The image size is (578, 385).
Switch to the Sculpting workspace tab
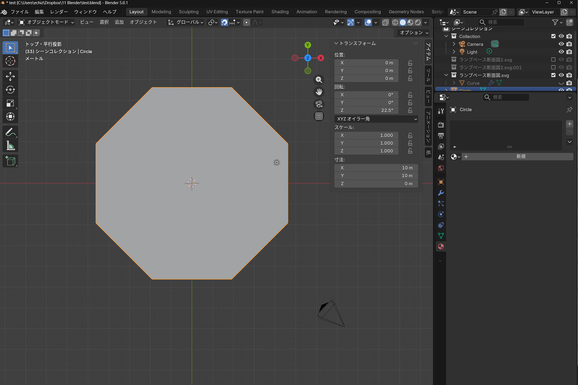188,12
